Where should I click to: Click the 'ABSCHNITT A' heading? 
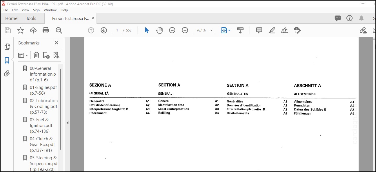(307, 86)
